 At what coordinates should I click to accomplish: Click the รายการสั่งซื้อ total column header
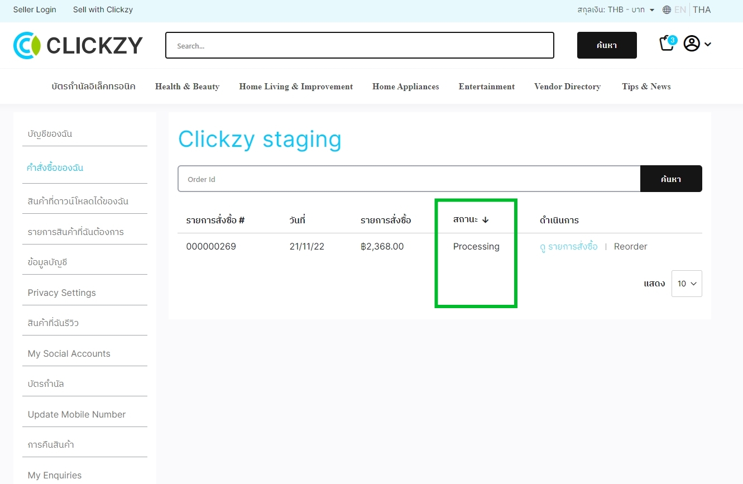pyautogui.click(x=386, y=220)
